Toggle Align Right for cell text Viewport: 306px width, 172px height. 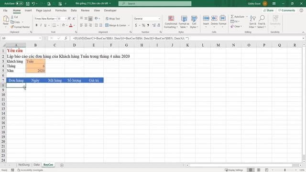[x=90, y=25]
